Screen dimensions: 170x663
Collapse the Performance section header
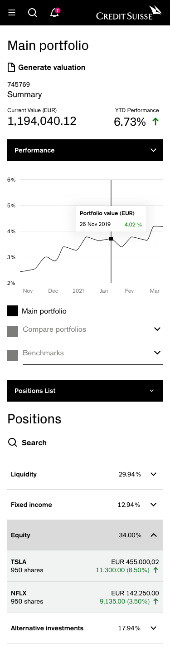[x=85, y=150]
